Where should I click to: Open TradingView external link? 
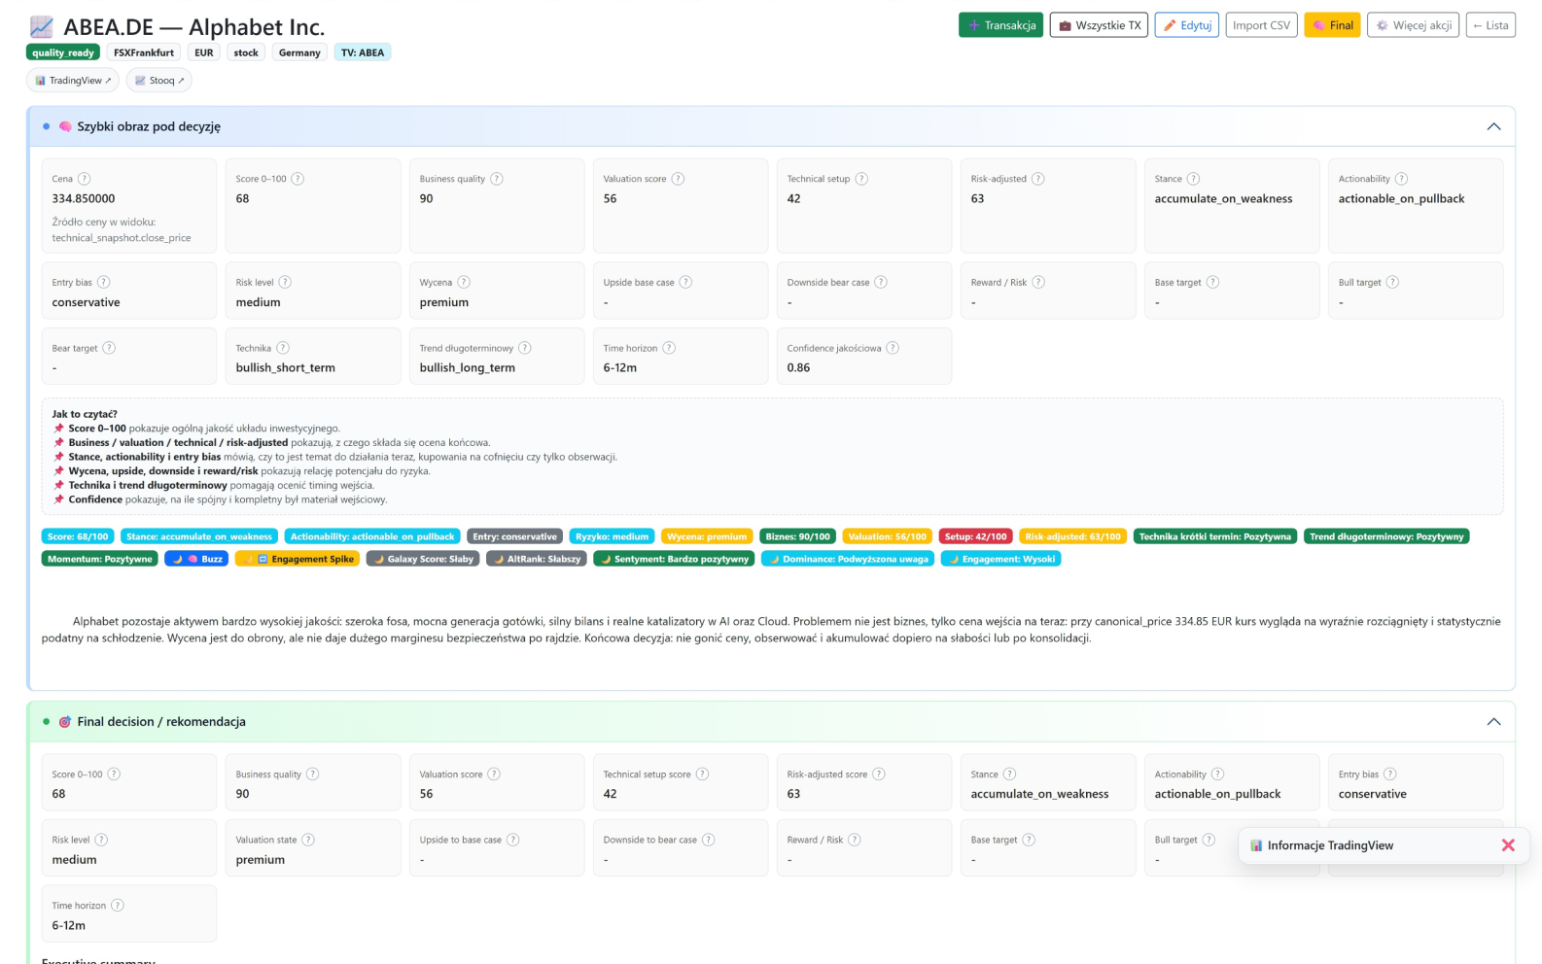73,80
